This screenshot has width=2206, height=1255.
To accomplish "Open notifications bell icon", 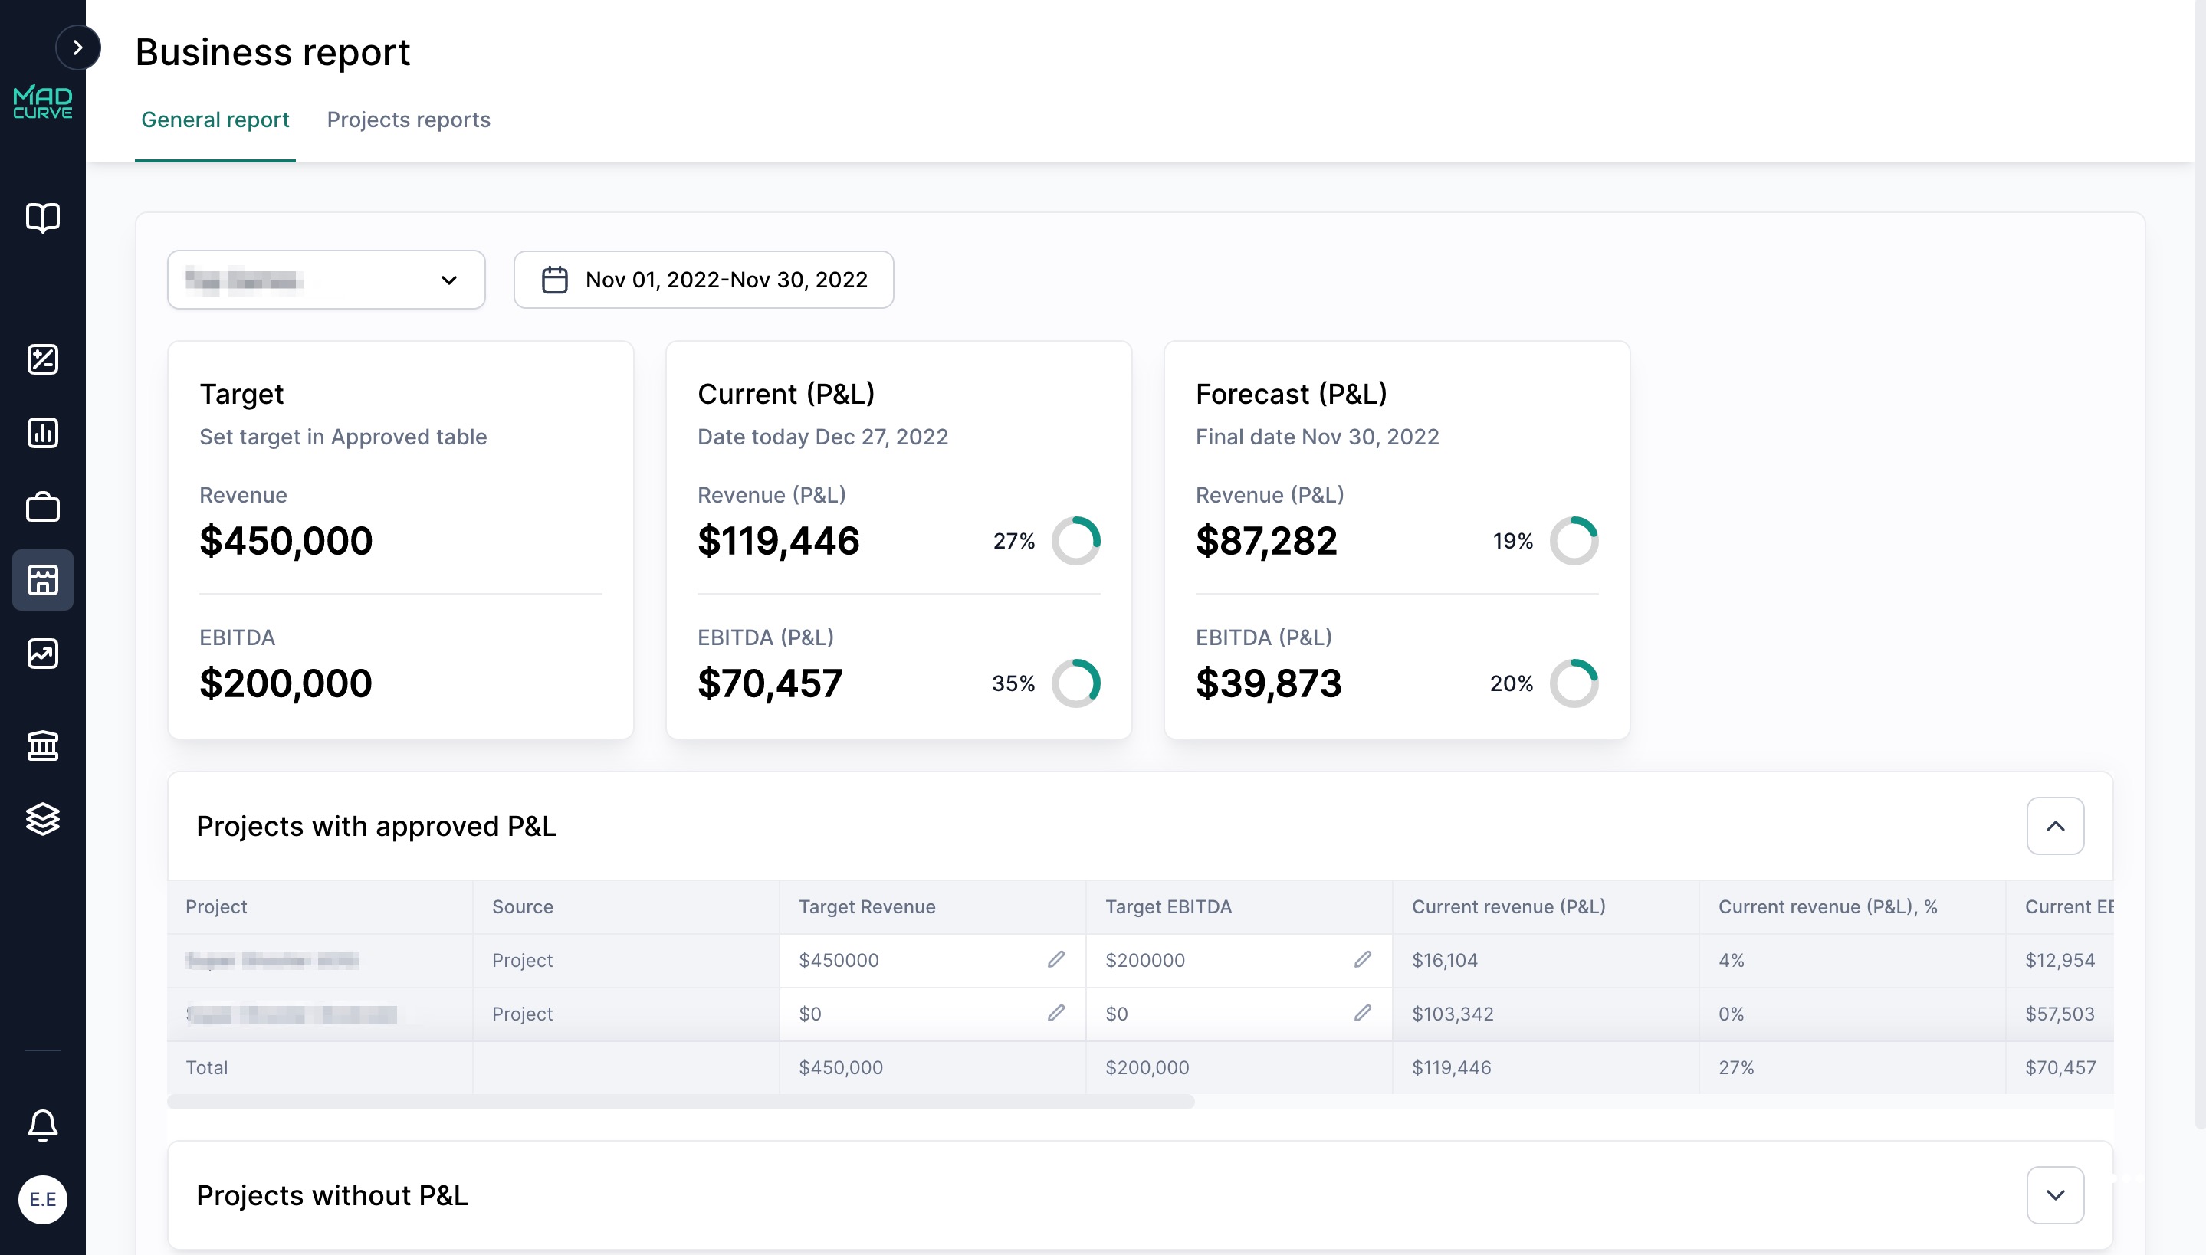I will pos(42,1125).
